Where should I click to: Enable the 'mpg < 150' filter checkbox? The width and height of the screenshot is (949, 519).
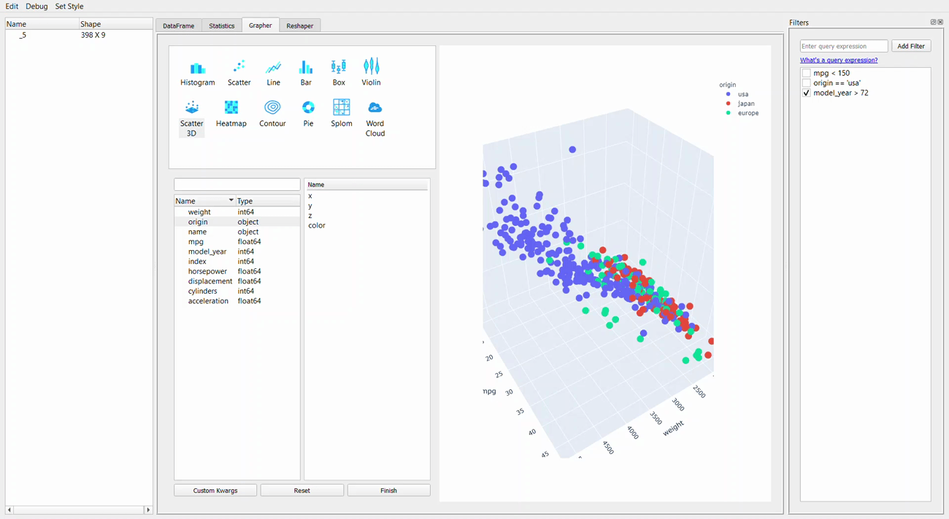tap(807, 74)
